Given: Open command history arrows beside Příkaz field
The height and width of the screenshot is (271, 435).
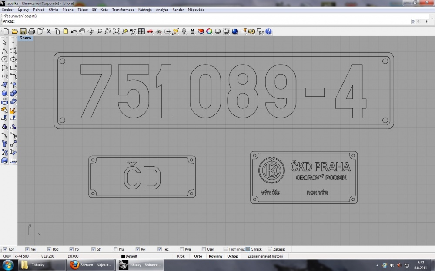Looking at the screenshot, I should pos(413,22).
